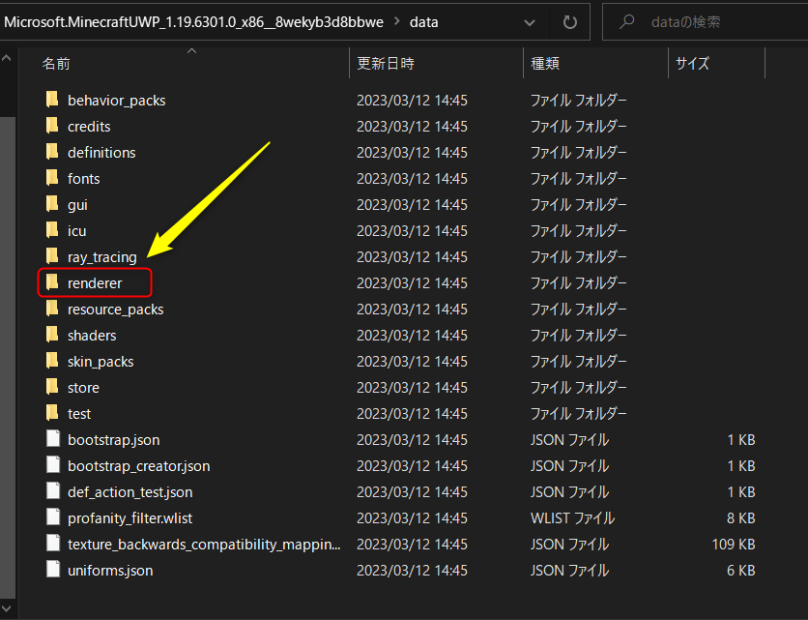
Task: Click the behavior_packs folder icon
Action: point(52,100)
